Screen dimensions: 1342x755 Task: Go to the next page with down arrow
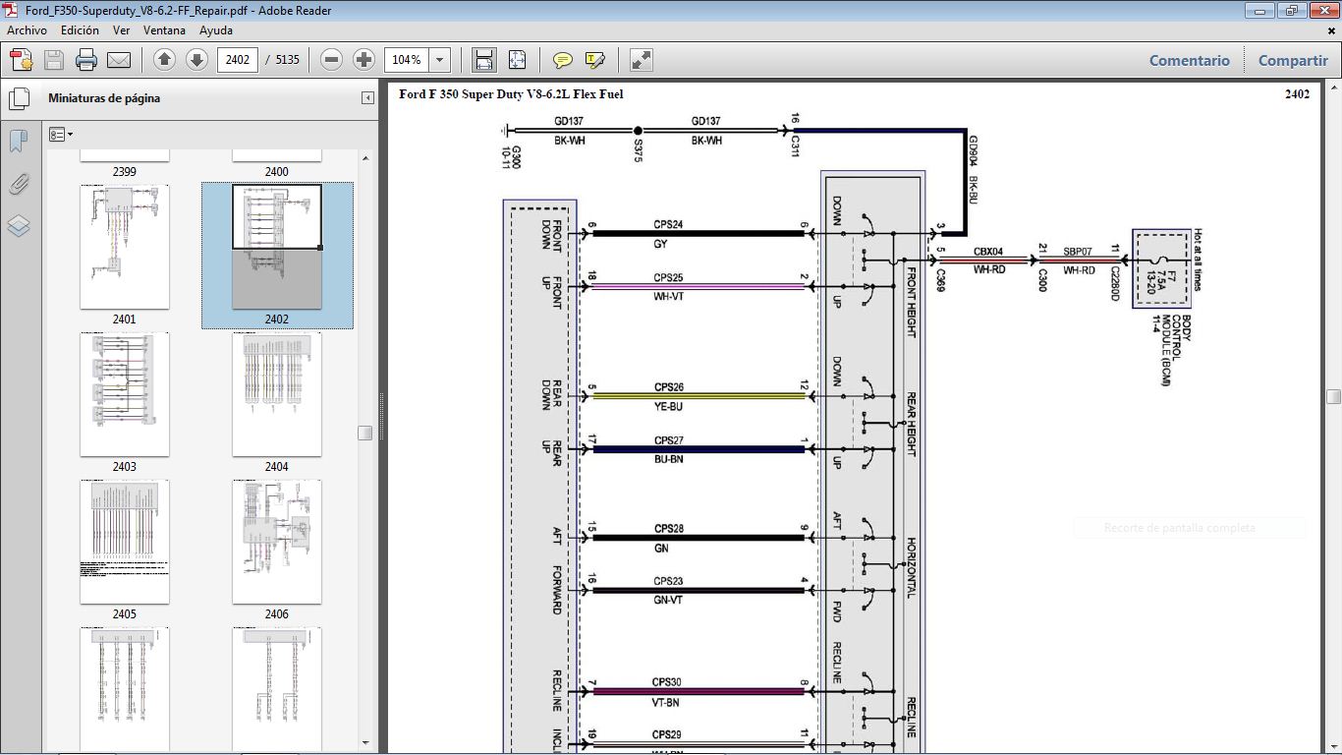coord(196,60)
